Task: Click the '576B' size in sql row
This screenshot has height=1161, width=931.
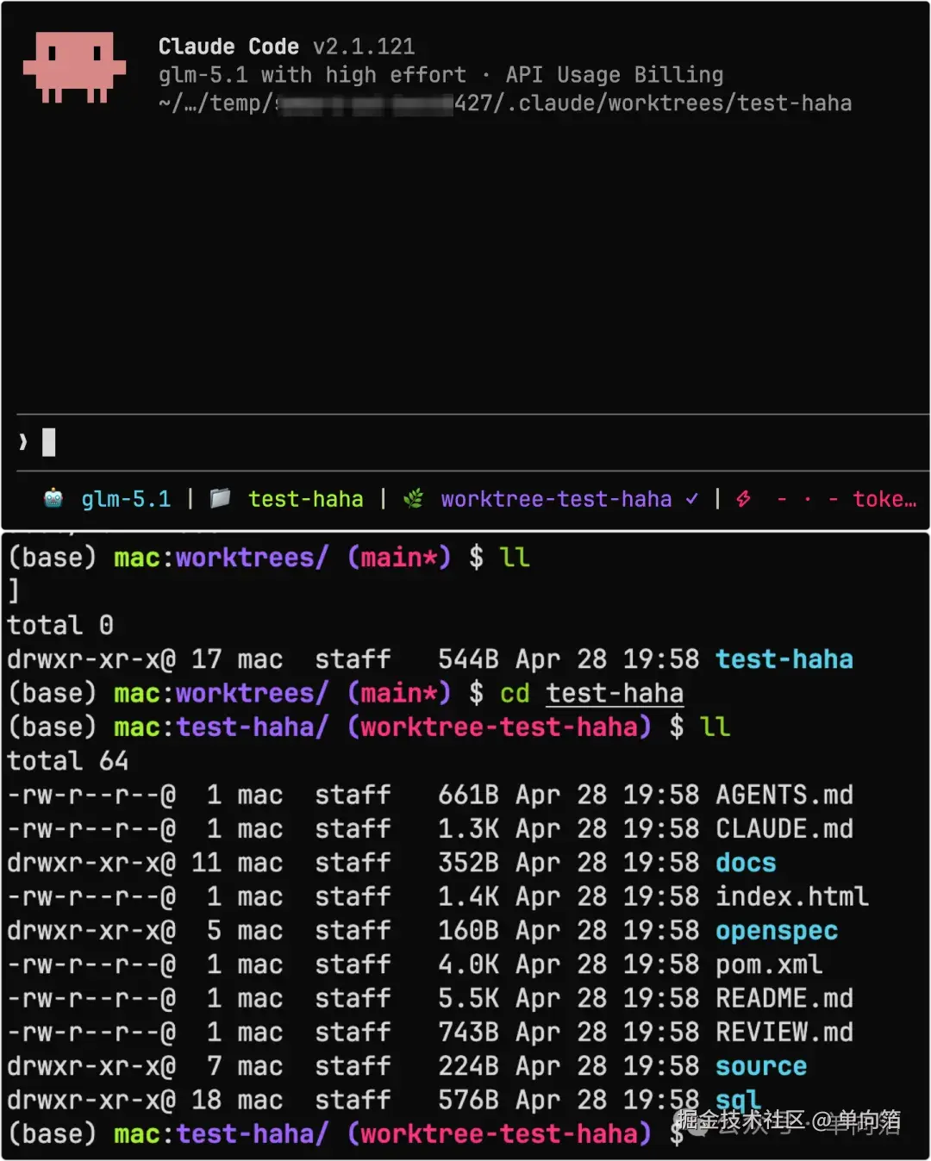Action: tap(468, 1101)
